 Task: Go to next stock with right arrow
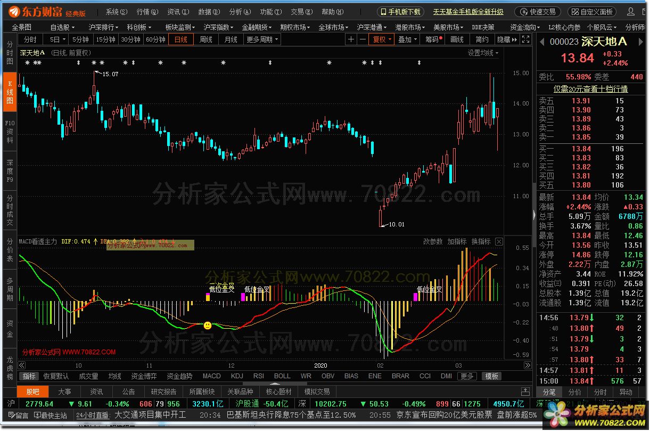(x=642, y=41)
